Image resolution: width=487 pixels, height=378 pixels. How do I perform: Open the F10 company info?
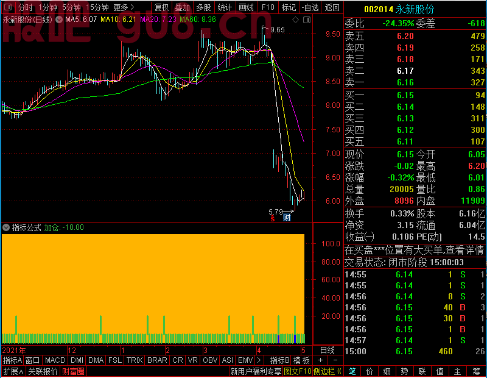coord(268,7)
